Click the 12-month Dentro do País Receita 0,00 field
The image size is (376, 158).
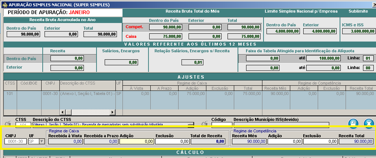[67, 58]
